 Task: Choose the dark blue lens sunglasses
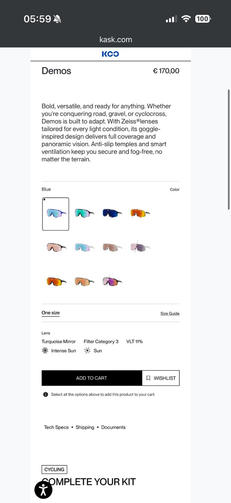tap(112, 213)
